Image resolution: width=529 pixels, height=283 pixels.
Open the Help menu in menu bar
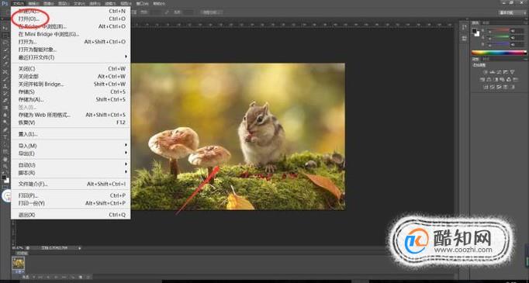[158, 4]
